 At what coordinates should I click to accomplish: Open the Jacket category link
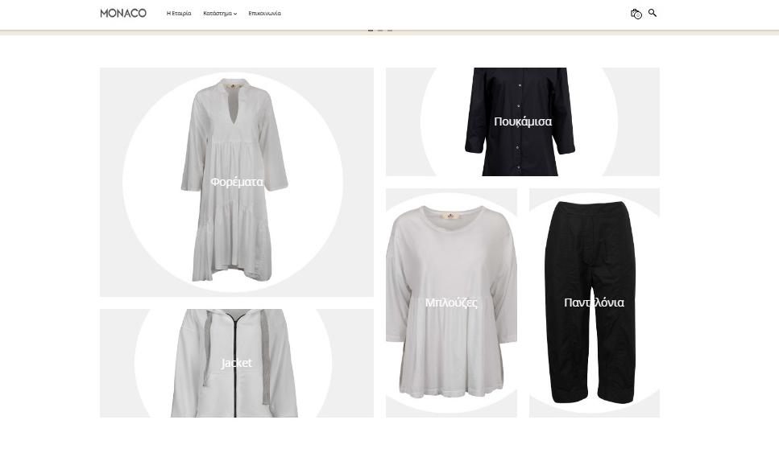point(237,363)
